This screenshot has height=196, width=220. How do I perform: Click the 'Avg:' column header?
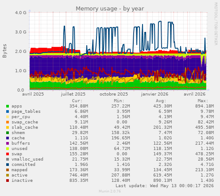point(161,101)
